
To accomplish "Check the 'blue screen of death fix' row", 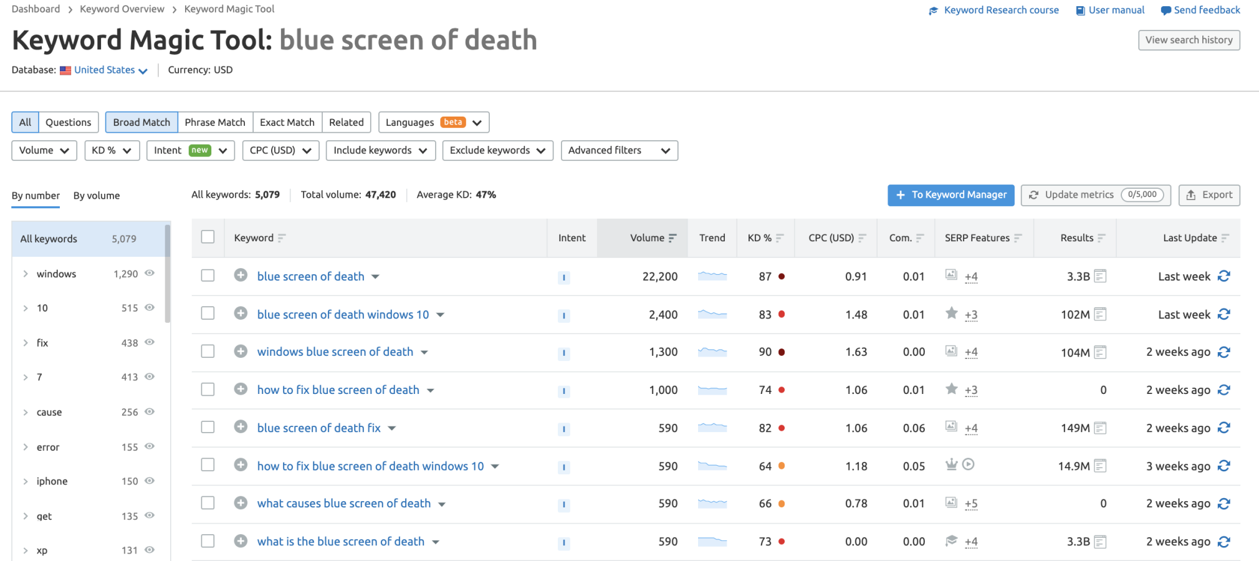I will point(208,427).
